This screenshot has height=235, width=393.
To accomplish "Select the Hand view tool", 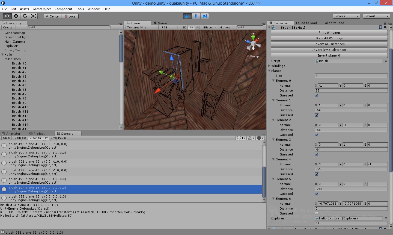I will [x=7, y=16].
